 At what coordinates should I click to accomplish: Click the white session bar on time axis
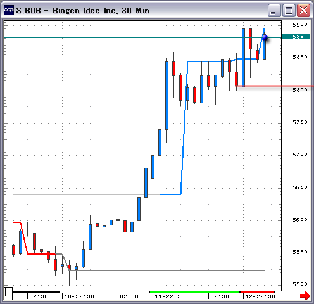[x=104, y=292]
